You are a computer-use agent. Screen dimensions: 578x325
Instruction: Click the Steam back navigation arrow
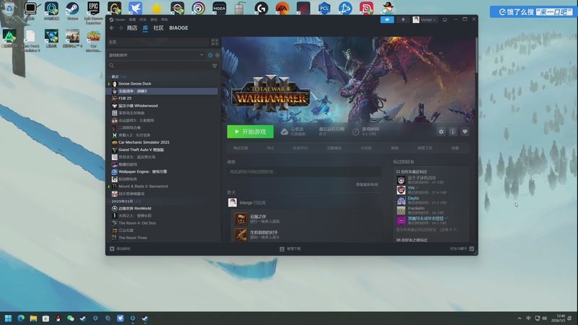click(x=112, y=28)
